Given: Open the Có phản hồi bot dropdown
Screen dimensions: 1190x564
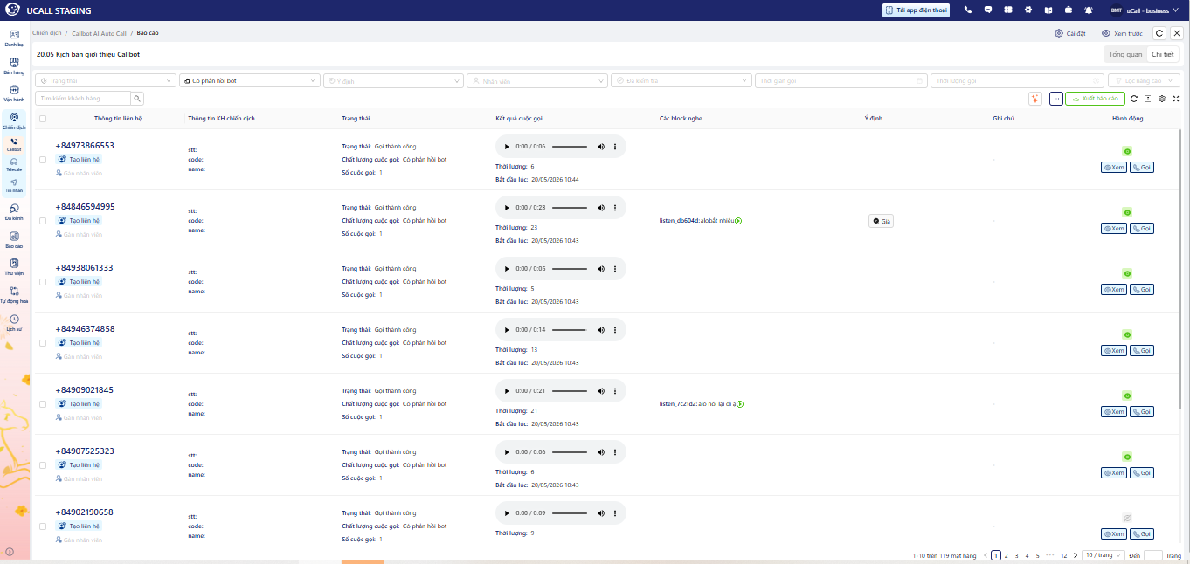Looking at the screenshot, I should coord(250,80).
